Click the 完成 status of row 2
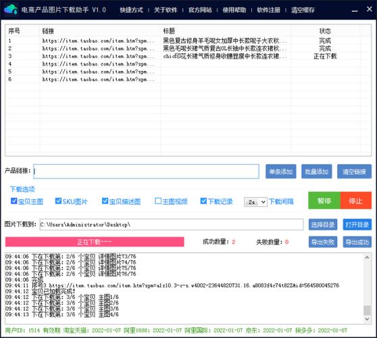Screen dimensions: 377x338 pyautogui.click(x=325, y=49)
